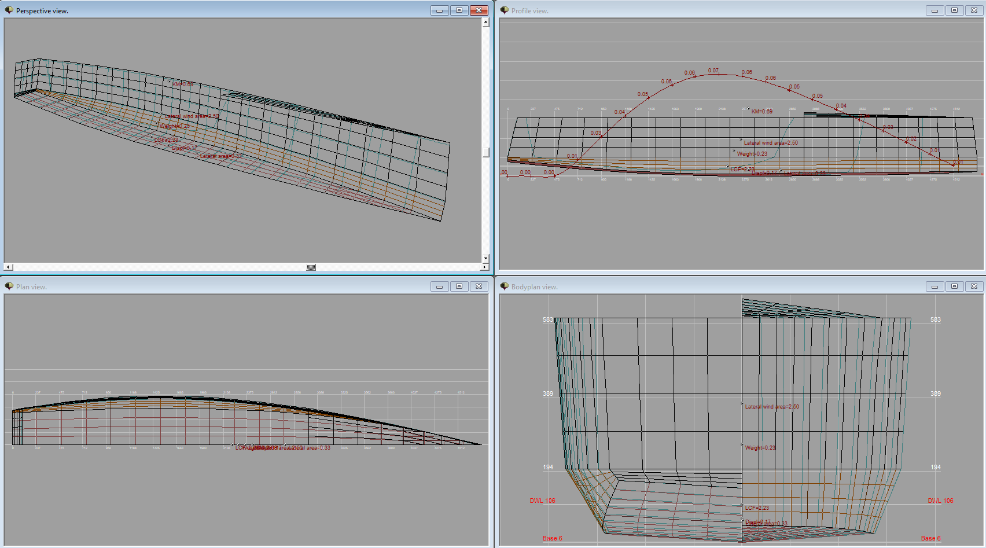
Task: Minimize the Bodyplan view window
Action: click(935, 286)
